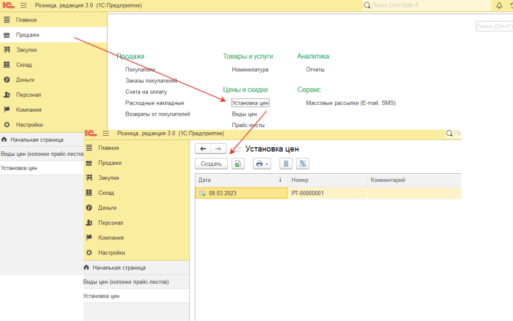Screen dimensions: 513x321
Task: Switch to Установка цен tab in upper window
Action: pos(42,168)
